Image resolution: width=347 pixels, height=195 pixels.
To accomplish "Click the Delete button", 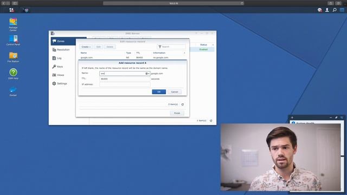I will [110, 47].
